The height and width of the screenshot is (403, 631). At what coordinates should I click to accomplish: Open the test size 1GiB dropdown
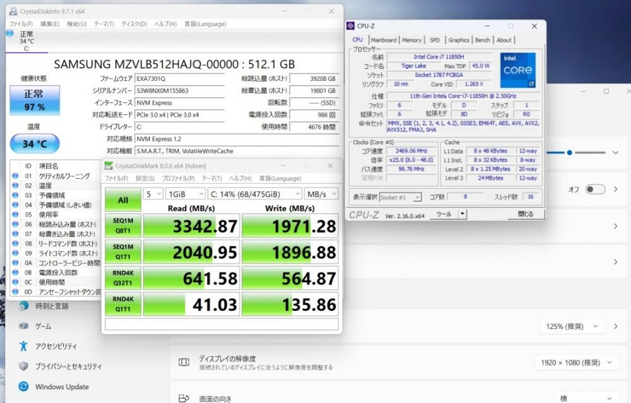(184, 194)
